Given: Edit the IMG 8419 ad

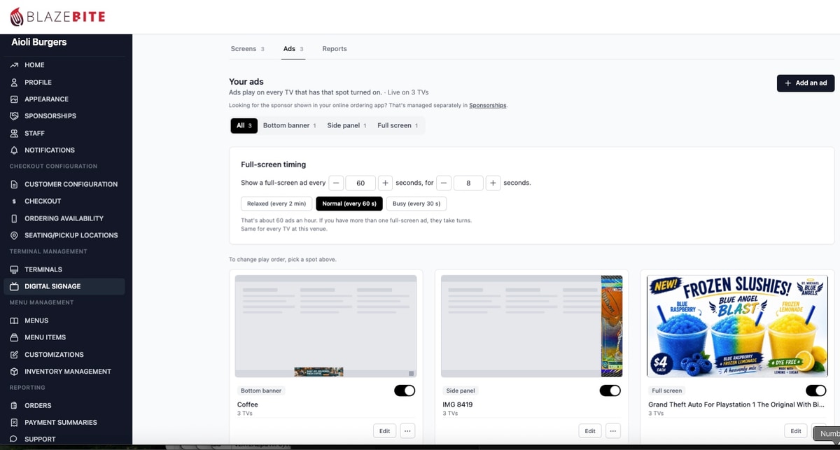Looking at the screenshot, I should 590,431.
